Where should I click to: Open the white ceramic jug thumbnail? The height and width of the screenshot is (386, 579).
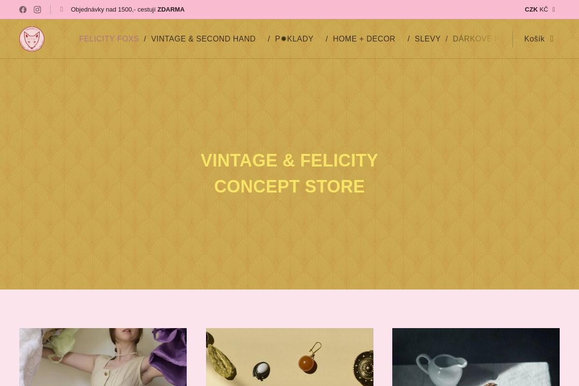click(x=476, y=357)
